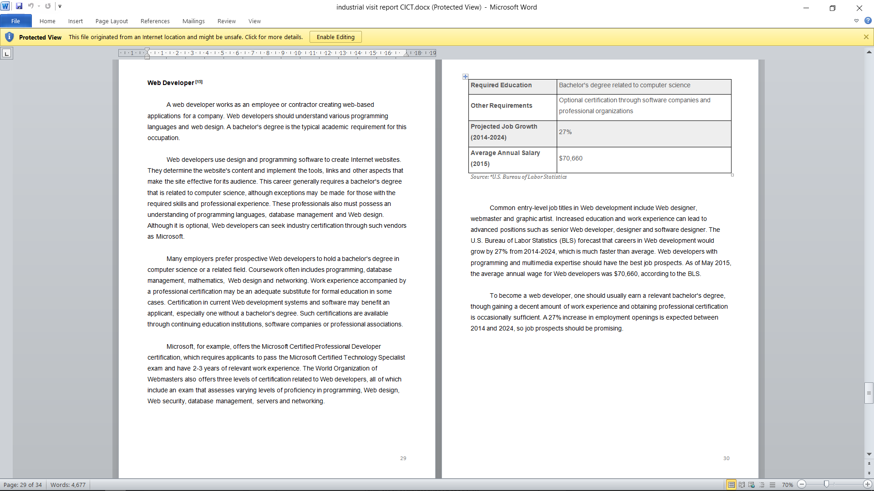Click the zoom in plus button
The image size is (874, 491).
pos(868,485)
